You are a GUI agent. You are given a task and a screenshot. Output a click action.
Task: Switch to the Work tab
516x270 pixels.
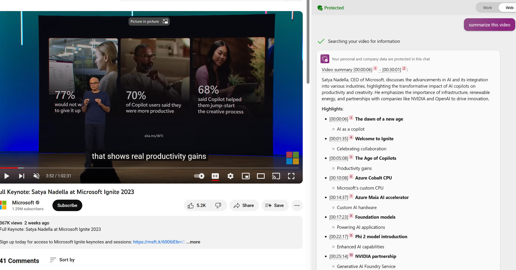487,7
